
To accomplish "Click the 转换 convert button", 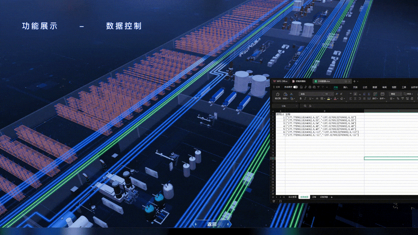I will (x=408, y=94).
